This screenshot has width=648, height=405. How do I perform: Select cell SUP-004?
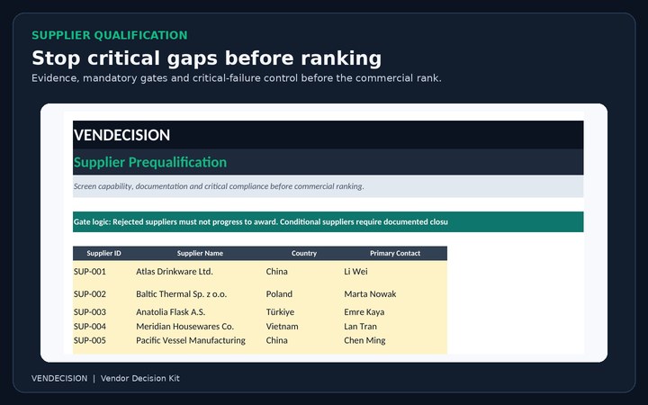(90, 327)
